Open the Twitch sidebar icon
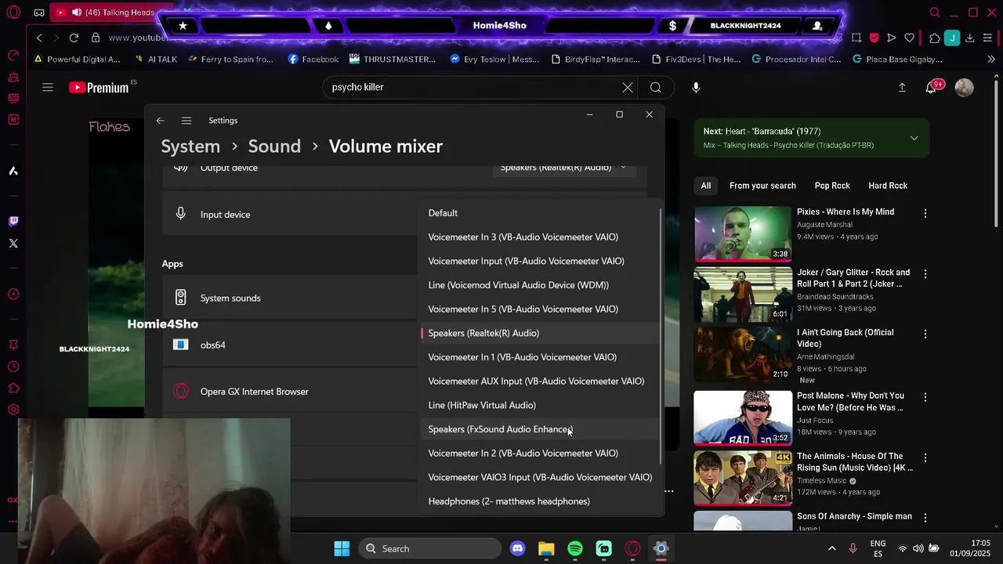 [x=13, y=222]
